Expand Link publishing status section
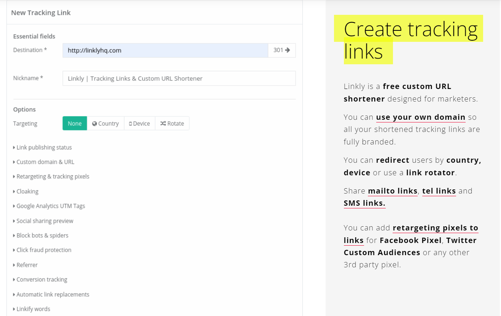Screen dimensions: 501x316 [x=44, y=148]
